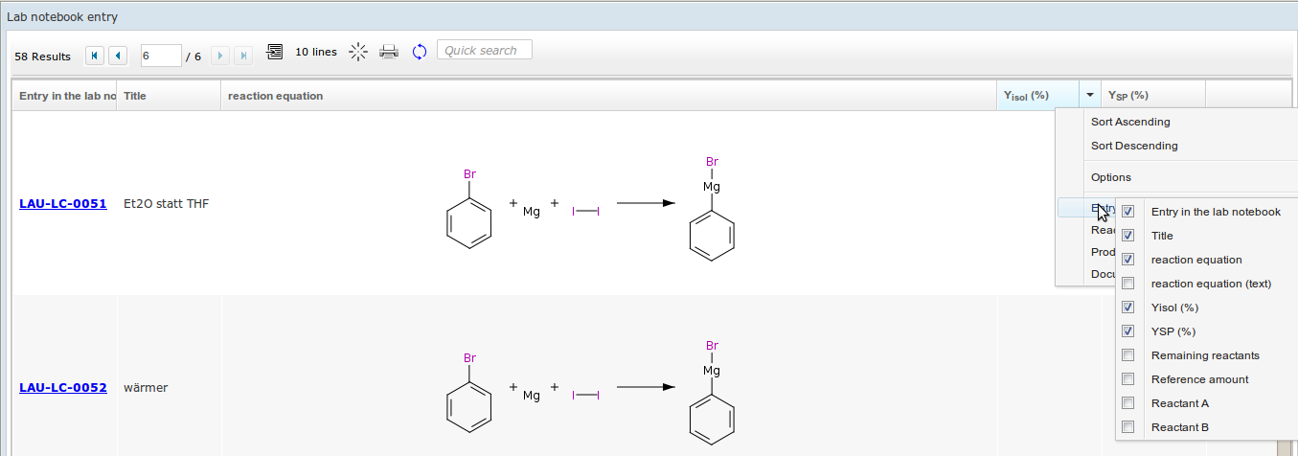Print the lab notebook results
The image size is (1298, 456).
[x=389, y=52]
